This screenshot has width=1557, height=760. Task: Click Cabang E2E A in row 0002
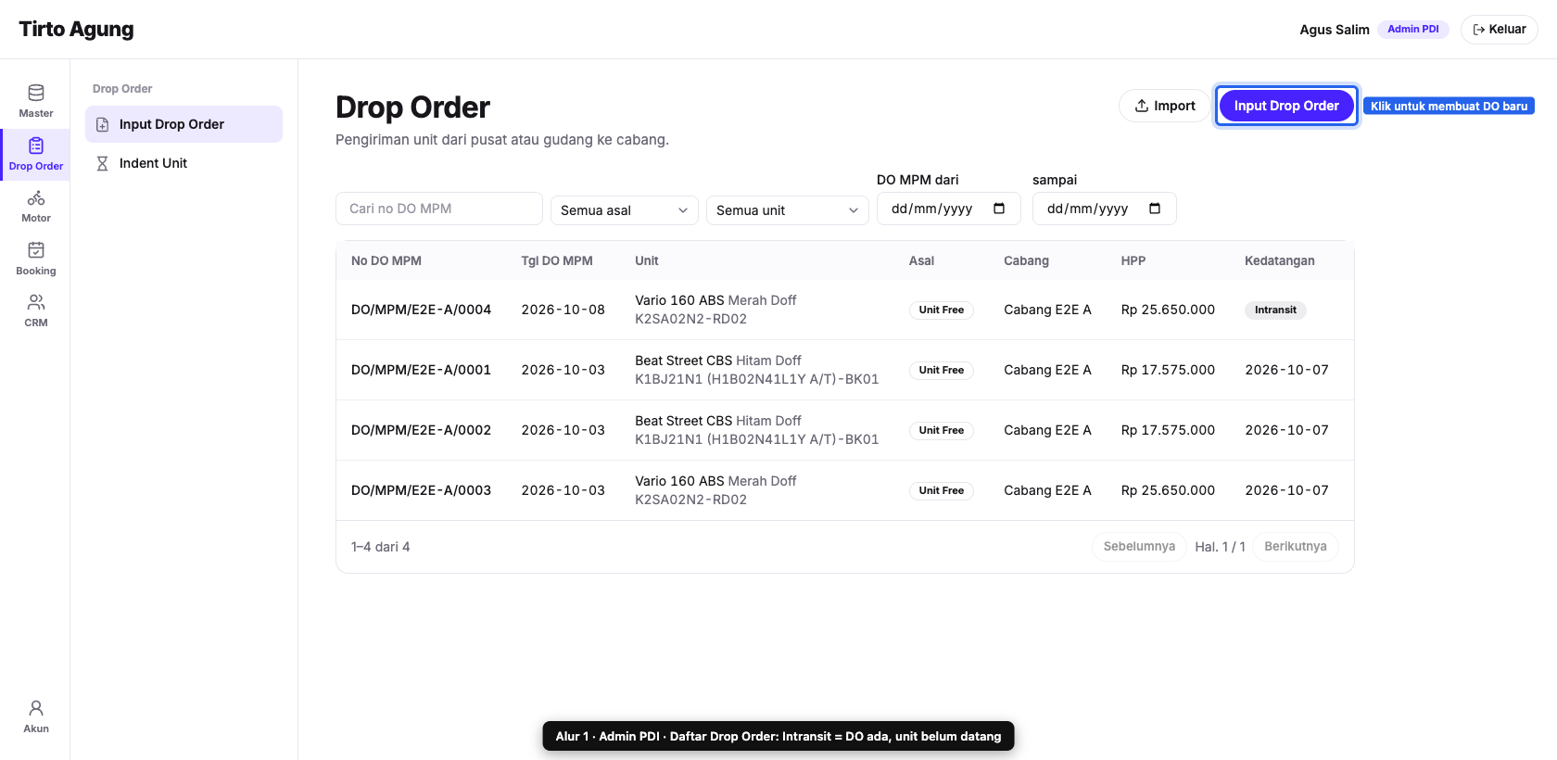click(1047, 430)
